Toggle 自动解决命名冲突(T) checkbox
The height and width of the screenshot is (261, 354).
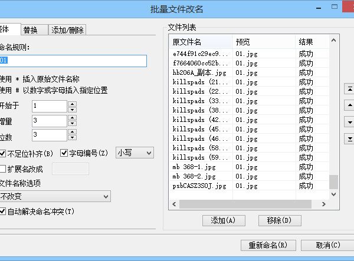[x=3, y=211]
